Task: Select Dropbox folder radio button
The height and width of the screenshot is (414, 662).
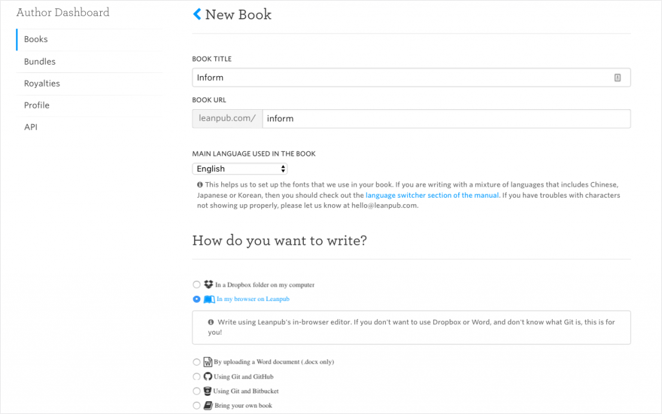Action: pyautogui.click(x=197, y=285)
